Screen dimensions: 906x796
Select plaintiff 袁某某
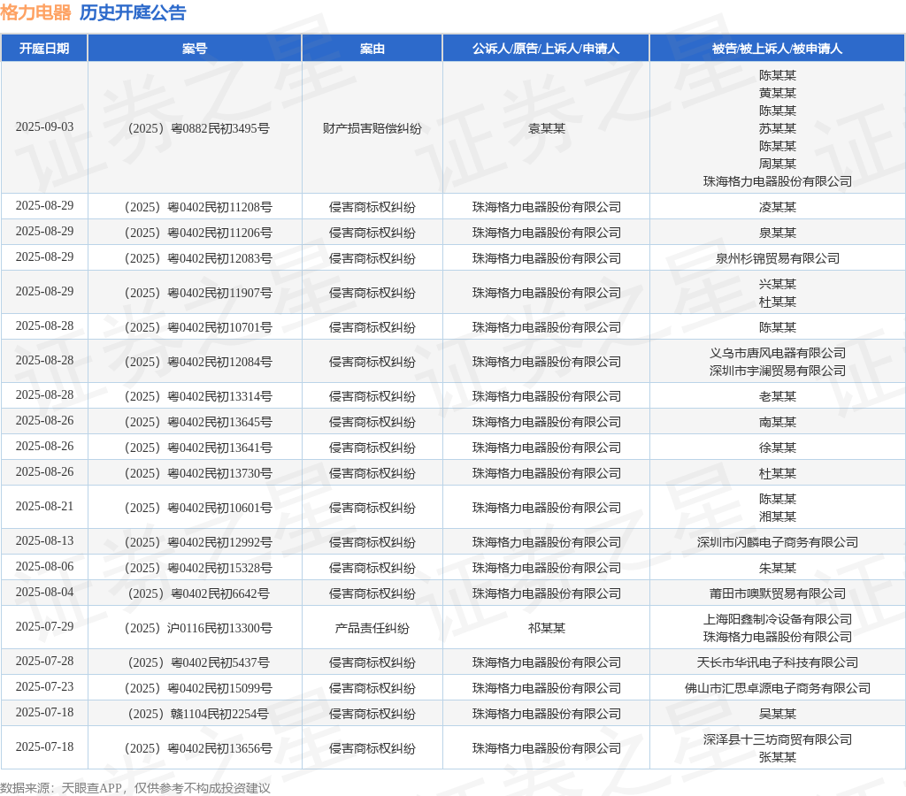point(546,128)
